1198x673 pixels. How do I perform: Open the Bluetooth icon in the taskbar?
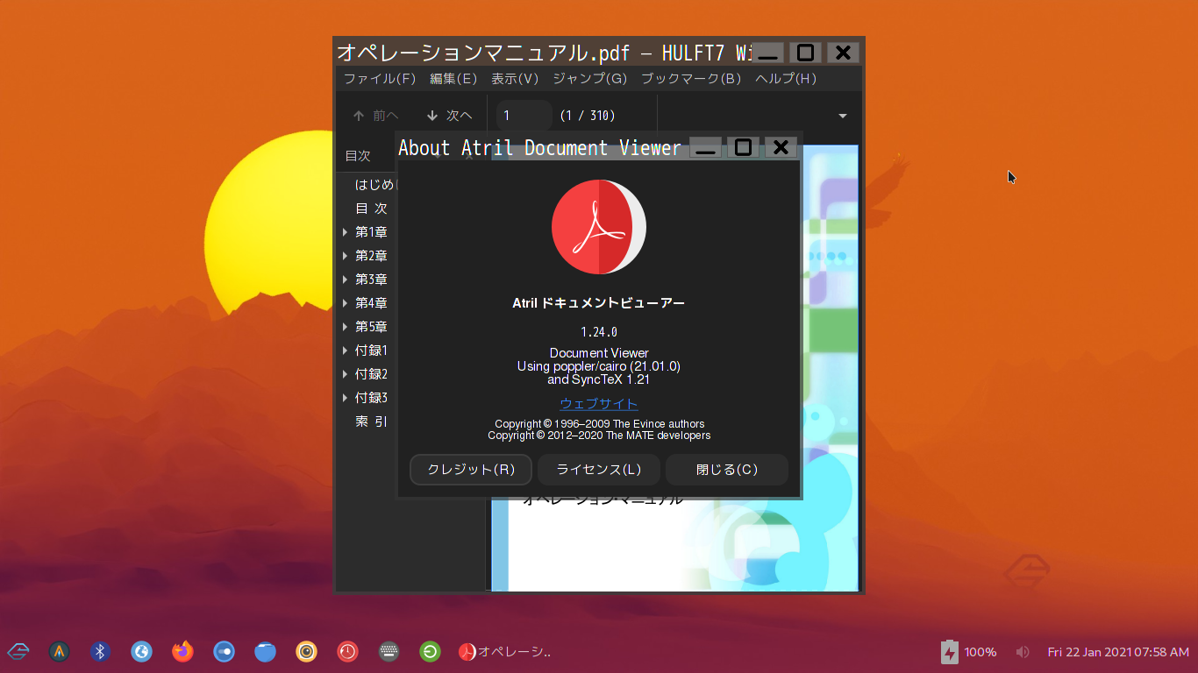point(100,651)
